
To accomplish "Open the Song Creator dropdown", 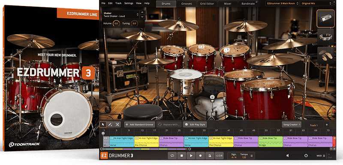I will click(x=292, y=125).
